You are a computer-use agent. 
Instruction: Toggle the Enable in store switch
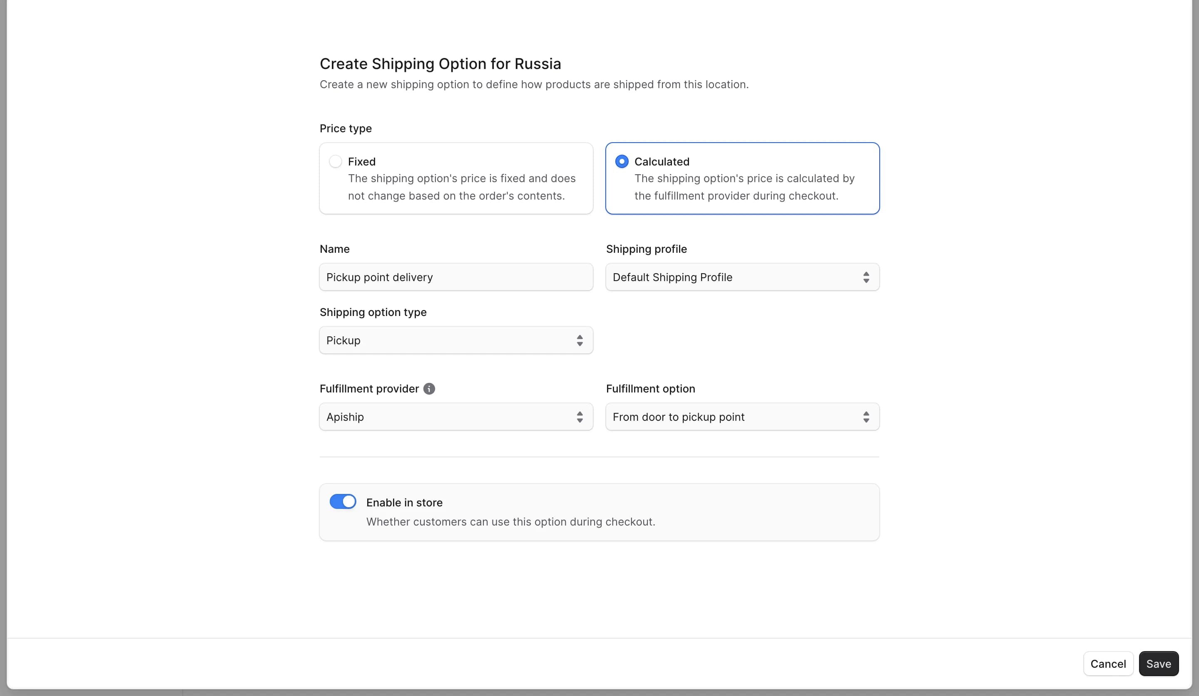pos(343,502)
